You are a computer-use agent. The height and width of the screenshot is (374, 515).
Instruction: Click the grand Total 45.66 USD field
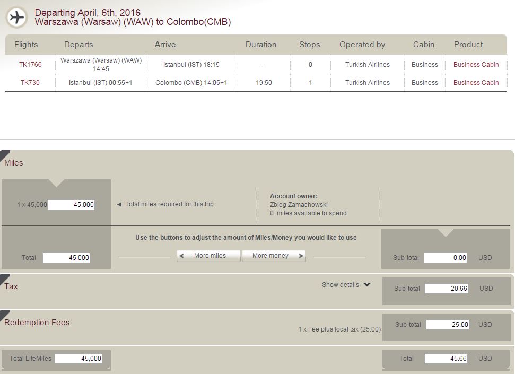[x=446, y=359]
